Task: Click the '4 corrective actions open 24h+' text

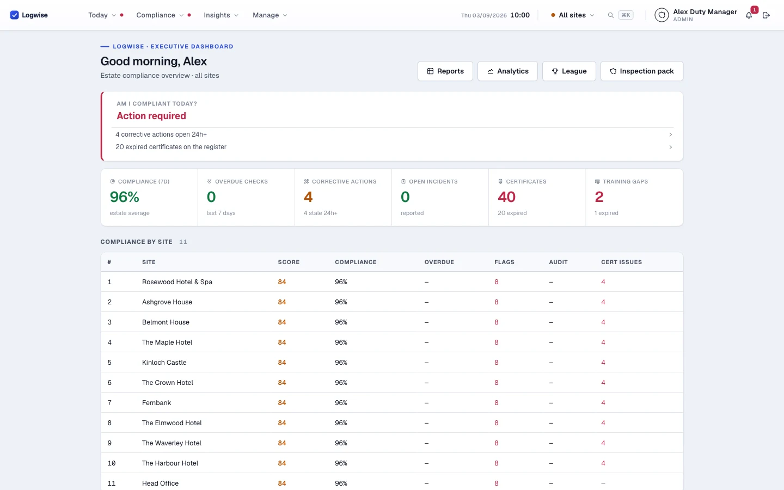Action: [x=161, y=134]
